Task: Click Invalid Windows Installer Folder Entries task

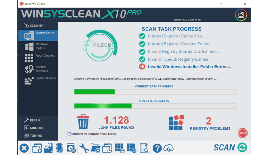Action: [190, 67]
